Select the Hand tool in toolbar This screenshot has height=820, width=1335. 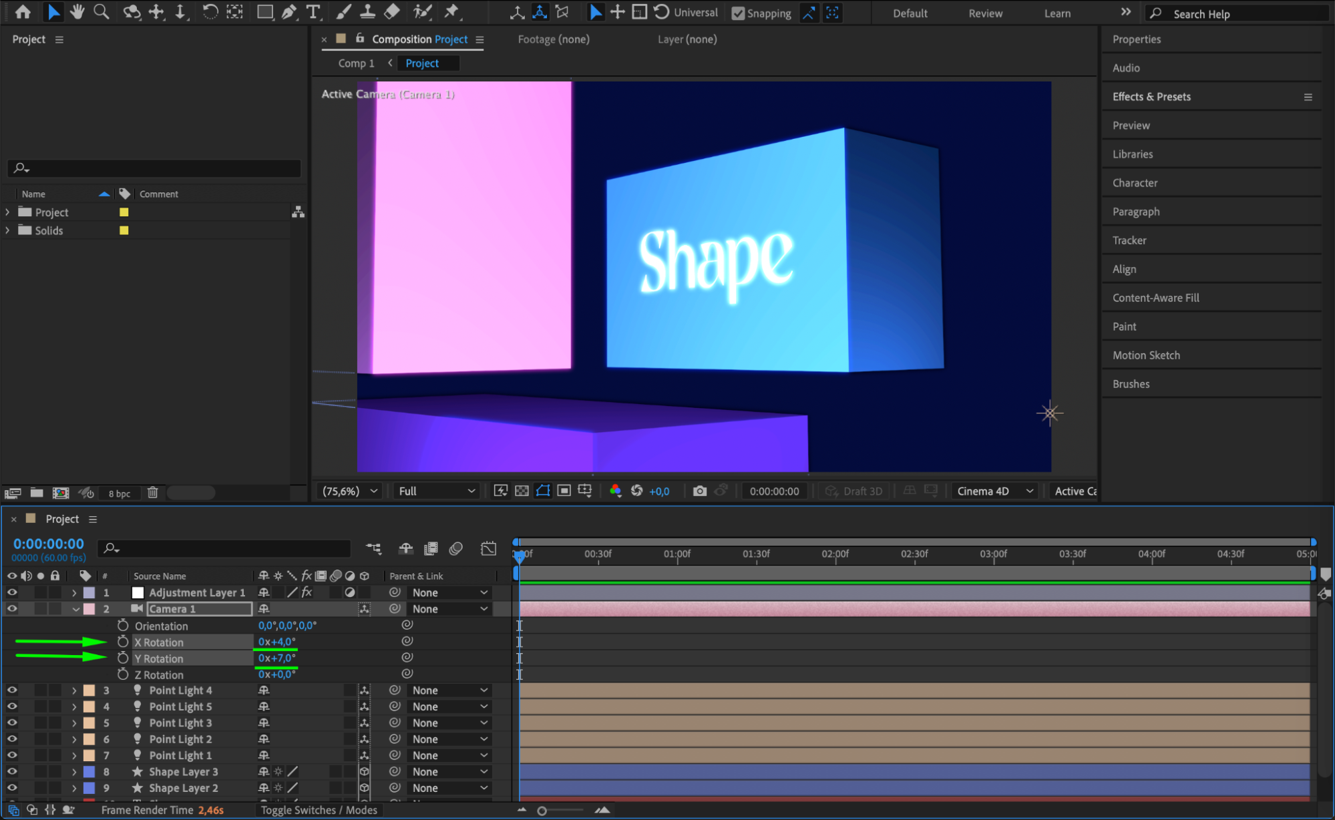coord(77,11)
